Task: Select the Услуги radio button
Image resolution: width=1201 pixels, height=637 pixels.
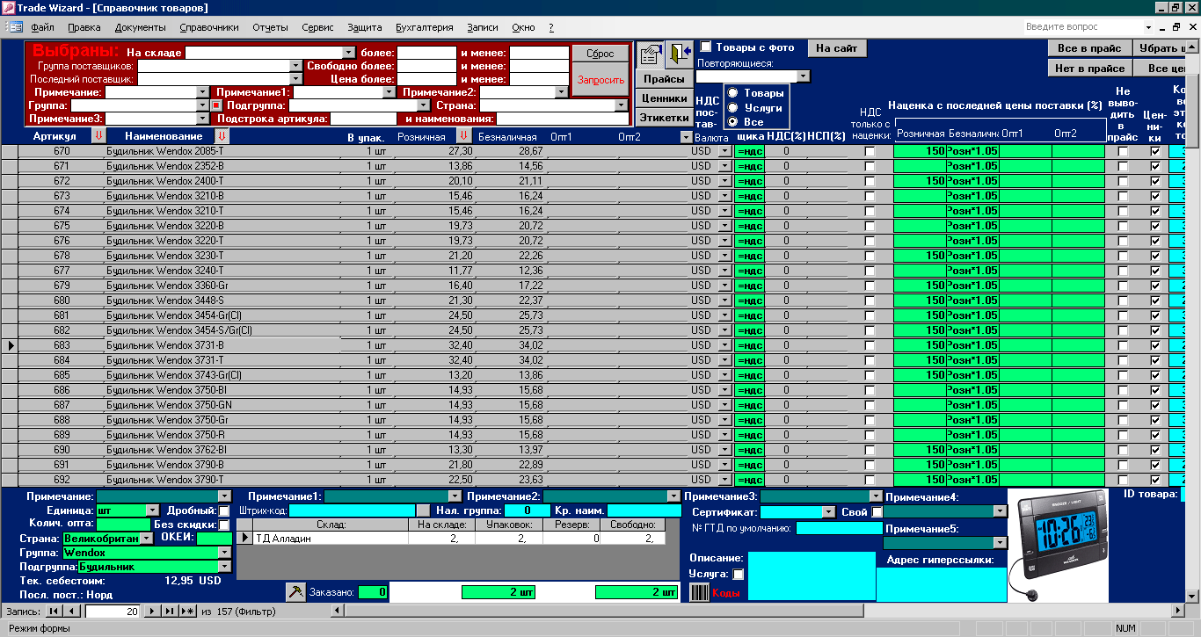Action: pyautogui.click(x=732, y=108)
